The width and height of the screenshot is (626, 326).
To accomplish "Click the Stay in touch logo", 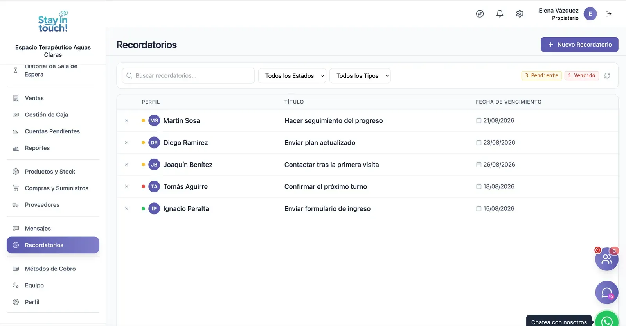I will (x=53, y=21).
